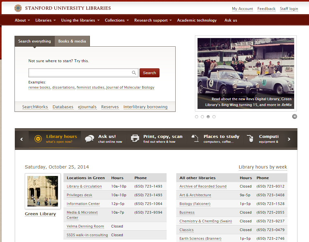Open Information Center link
The height and width of the screenshot is (242, 309).
tap(83, 204)
